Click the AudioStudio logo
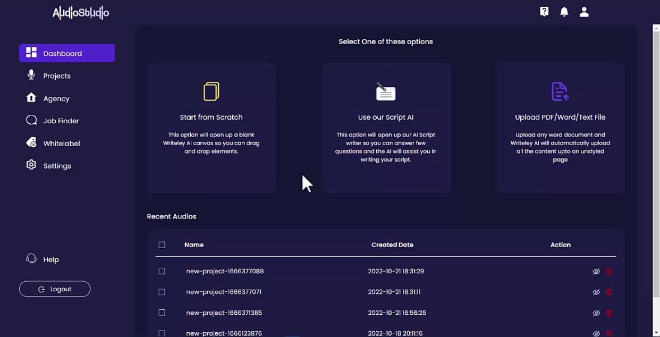The height and width of the screenshot is (337, 660). 81,13
